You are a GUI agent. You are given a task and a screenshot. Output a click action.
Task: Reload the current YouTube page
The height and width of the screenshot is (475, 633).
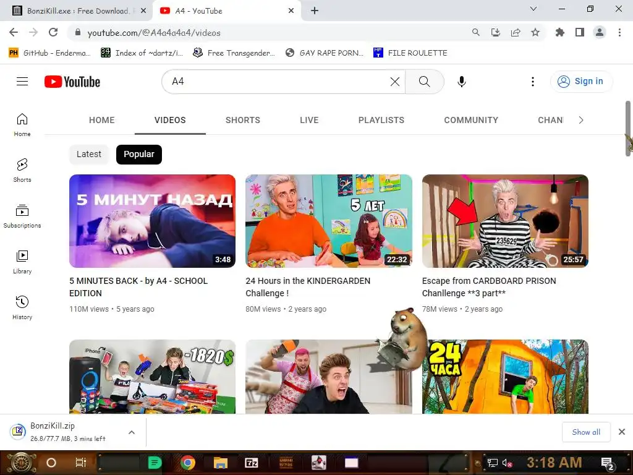pyautogui.click(x=53, y=33)
